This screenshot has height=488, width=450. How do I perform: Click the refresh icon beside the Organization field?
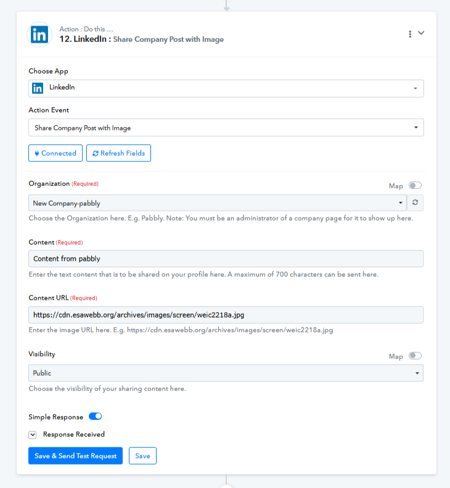[415, 203]
